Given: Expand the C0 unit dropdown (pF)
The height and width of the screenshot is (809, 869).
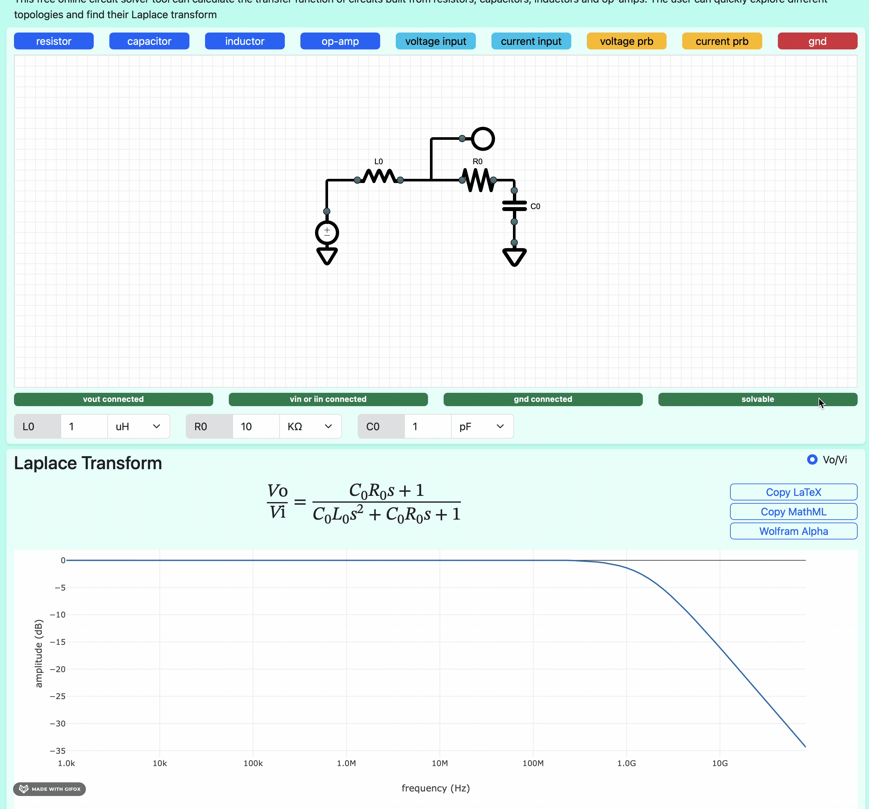Looking at the screenshot, I should point(482,426).
